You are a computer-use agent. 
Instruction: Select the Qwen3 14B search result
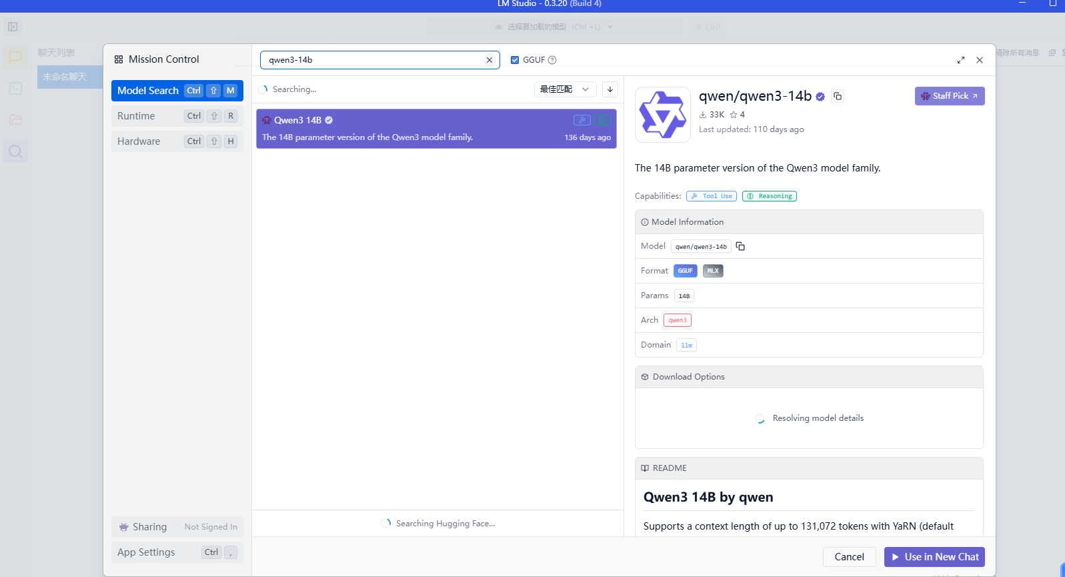(x=436, y=129)
